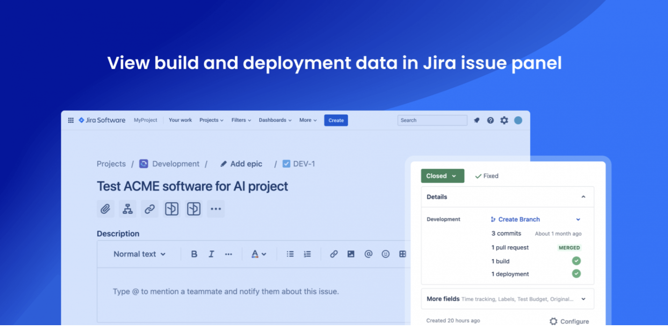Image resolution: width=668 pixels, height=328 pixels.
Task: Open the 3 commits link
Action: tap(506, 233)
